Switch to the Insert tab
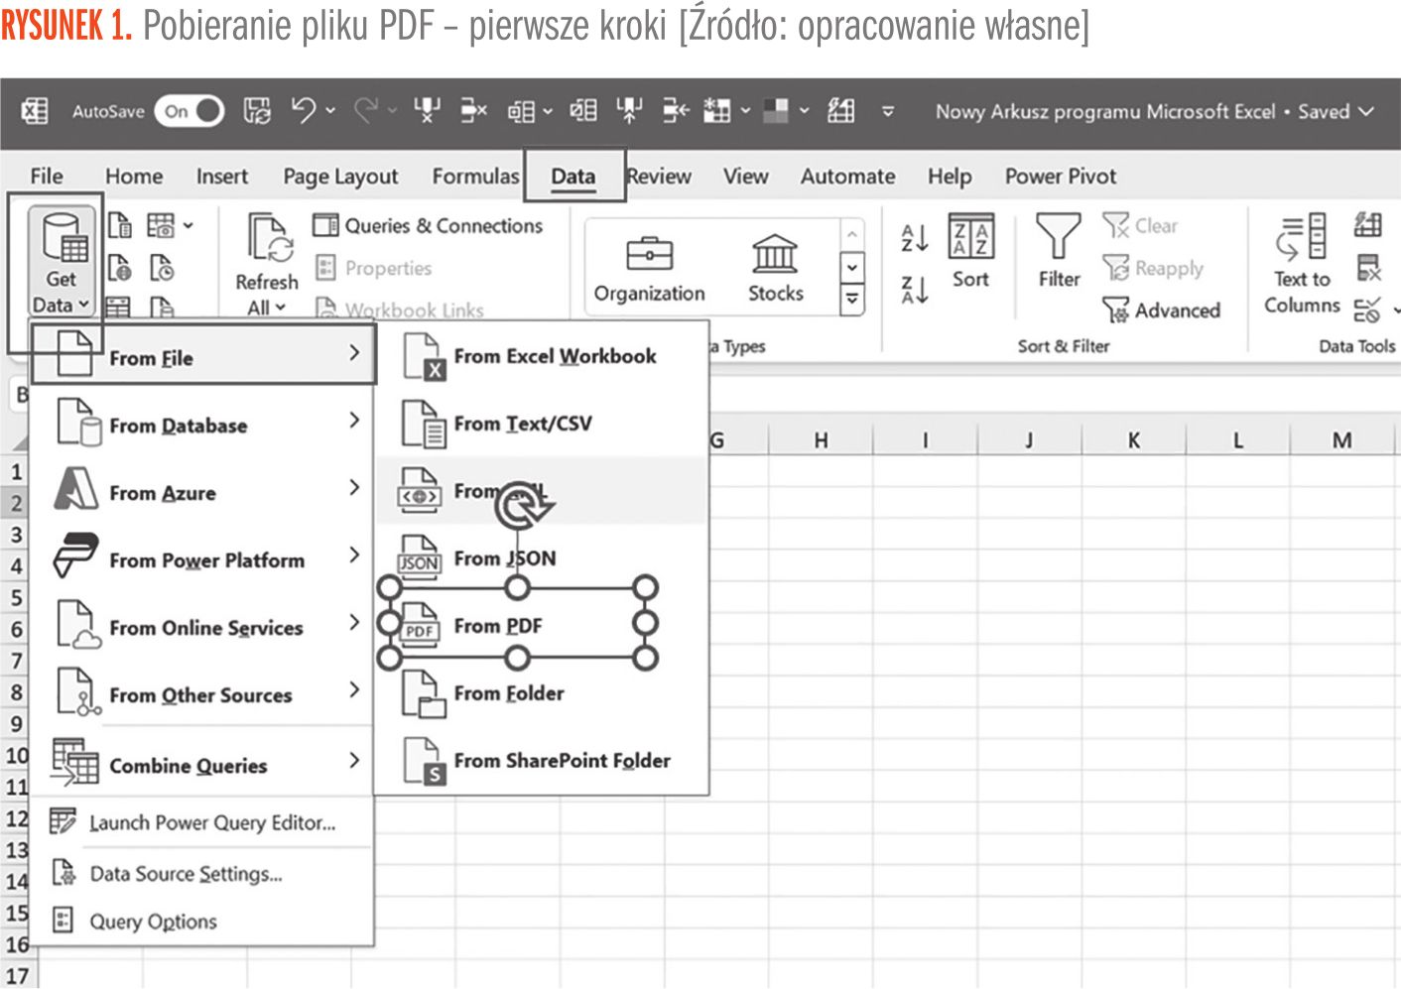1401x989 pixels. coord(222,176)
